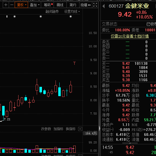Click 换指标 to change indicator
Viewport: 156px width, 156px height.
tap(71, 129)
